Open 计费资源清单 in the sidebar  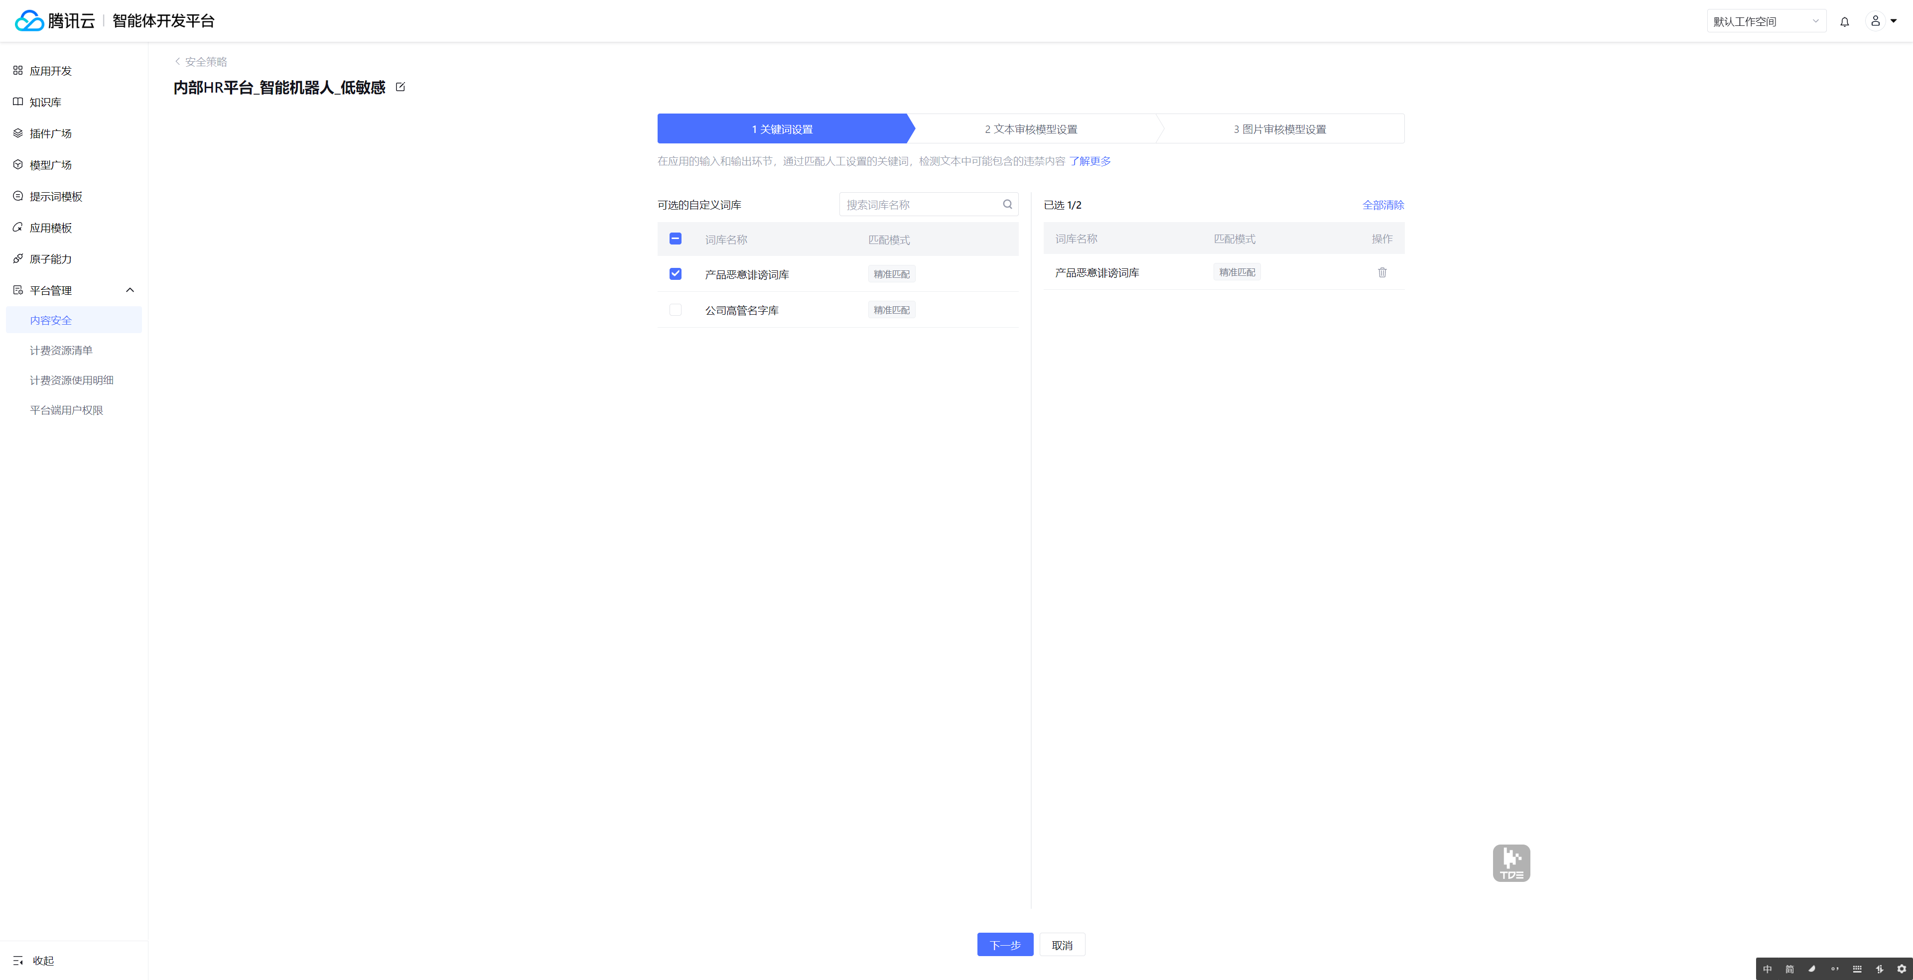coord(61,351)
